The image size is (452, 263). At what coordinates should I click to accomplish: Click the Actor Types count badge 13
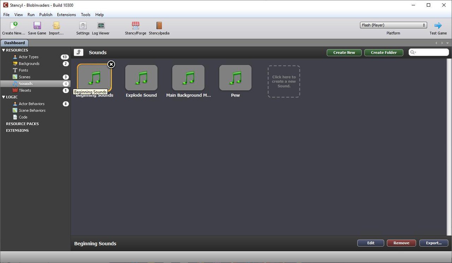(x=65, y=57)
